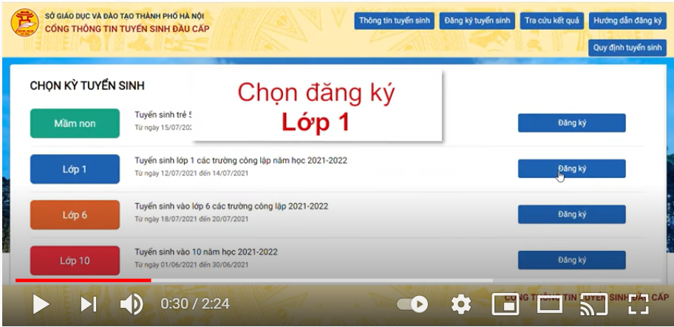Enter full screen mode
The height and width of the screenshot is (327, 674).
click(x=639, y=304)
